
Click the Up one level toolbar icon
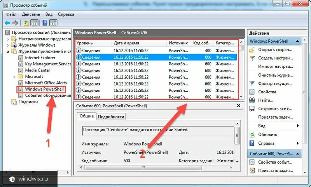(x=26, y=23)
